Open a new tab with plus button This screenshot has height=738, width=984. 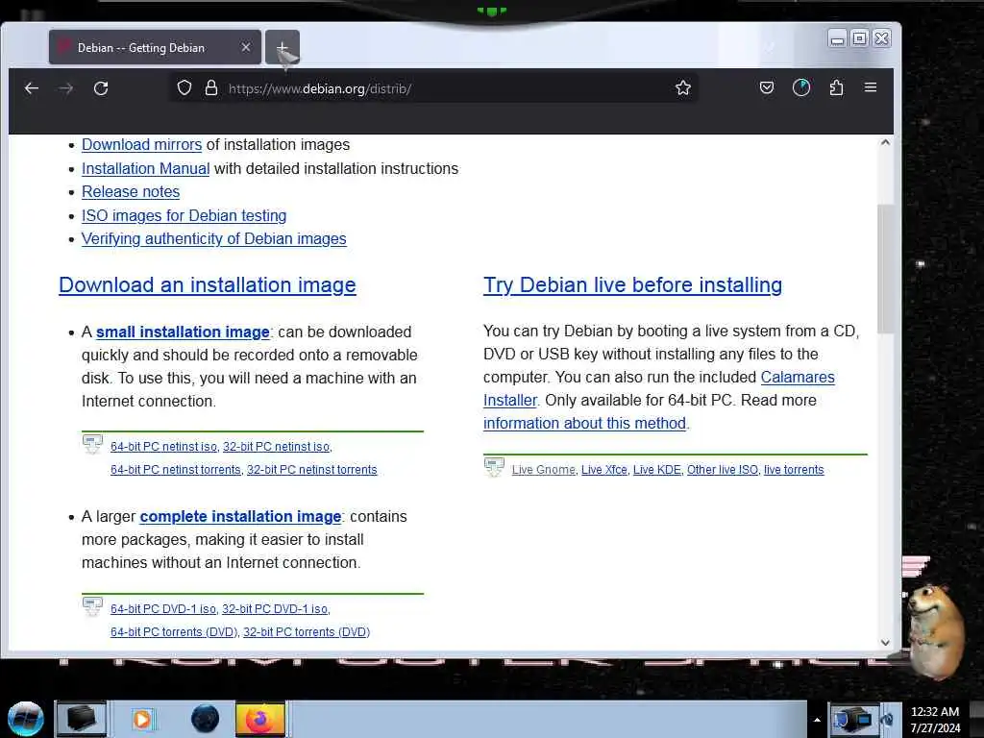(283, 47)
